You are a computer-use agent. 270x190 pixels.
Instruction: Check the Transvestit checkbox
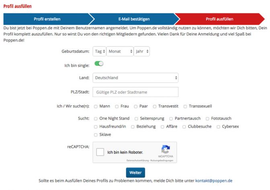point(155,107)
